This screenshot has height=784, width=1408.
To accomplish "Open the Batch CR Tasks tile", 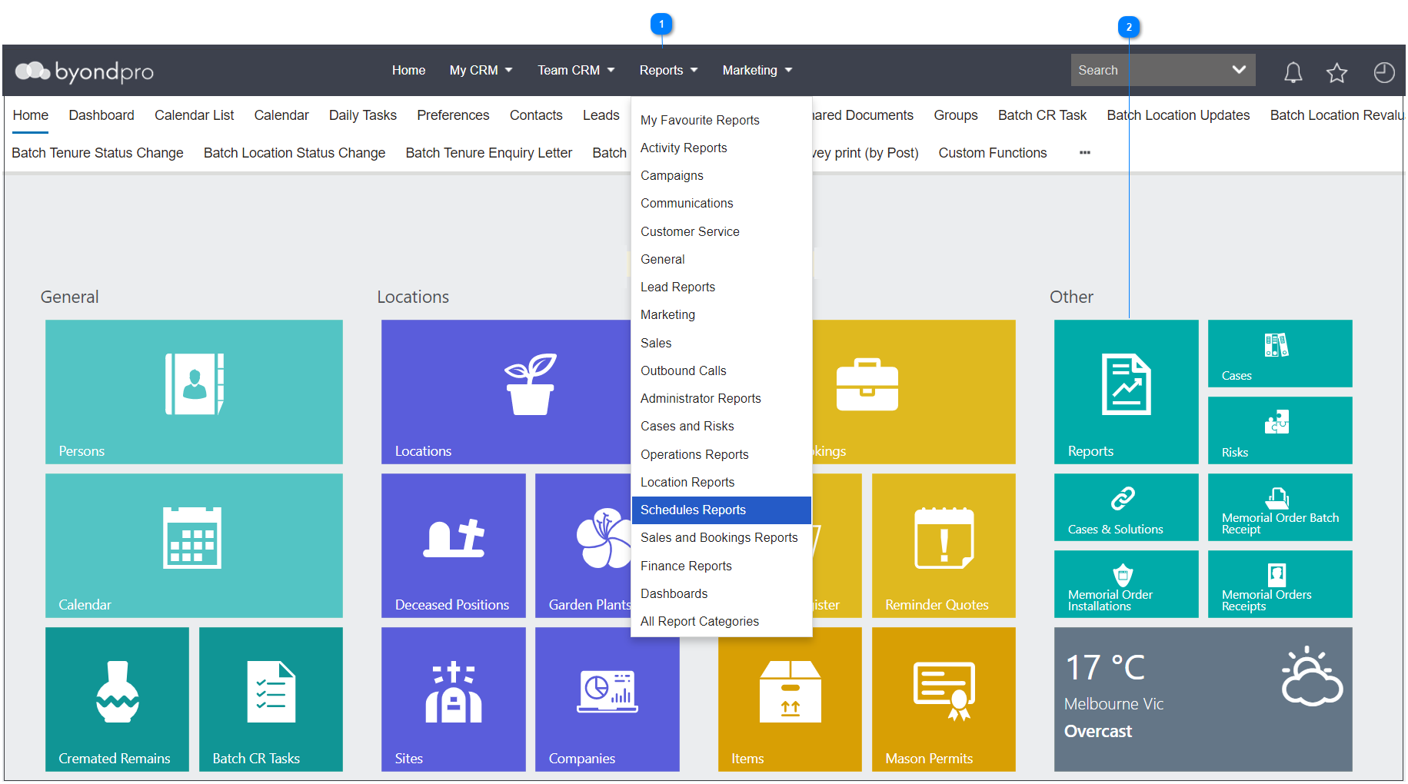I will click(x=271, y=699).
